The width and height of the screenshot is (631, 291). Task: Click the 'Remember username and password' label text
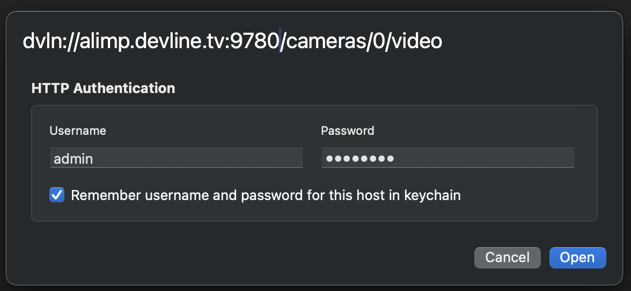[265, 195]
